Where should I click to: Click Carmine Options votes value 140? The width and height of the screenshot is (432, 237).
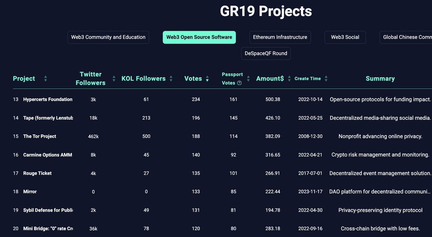[x=195, y=155]
